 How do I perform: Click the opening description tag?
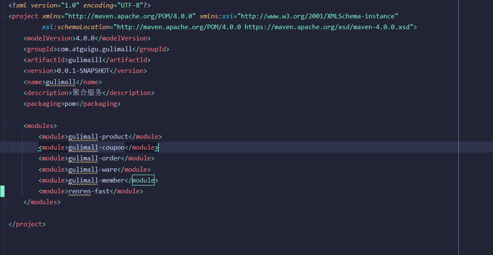pyautogui.click(x=48, y=93)
